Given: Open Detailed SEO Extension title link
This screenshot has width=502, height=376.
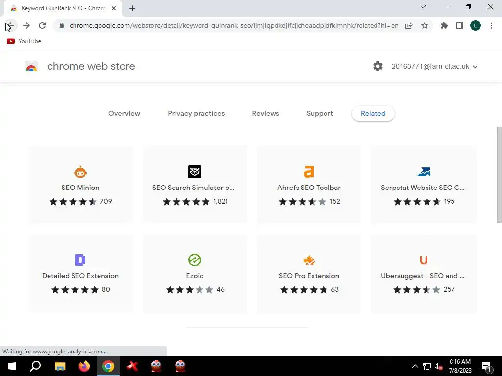Looking at the screenshot, I should tap(80, 276).
